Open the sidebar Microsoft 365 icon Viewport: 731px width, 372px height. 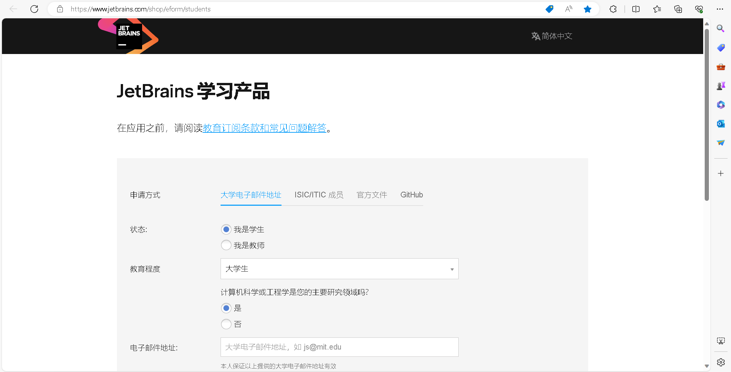point(721,105)
